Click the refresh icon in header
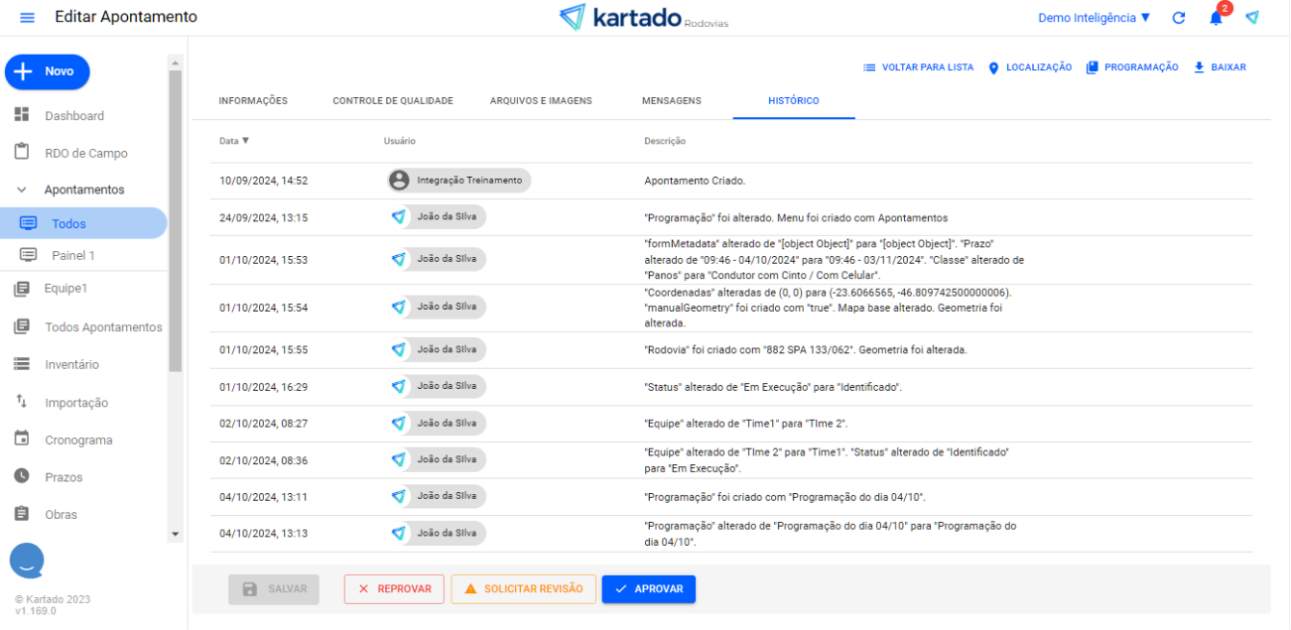Image resolution: width=1291 pixels, height=630 pixels. pos(1179,18)
